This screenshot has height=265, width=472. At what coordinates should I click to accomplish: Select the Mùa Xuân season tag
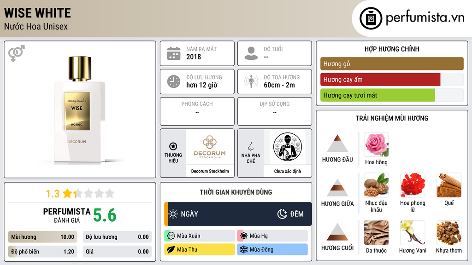[200, 236]
